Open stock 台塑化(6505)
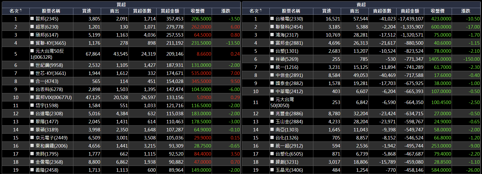The width and height of the screenshot is (482, 174). [x=289, y=154]
